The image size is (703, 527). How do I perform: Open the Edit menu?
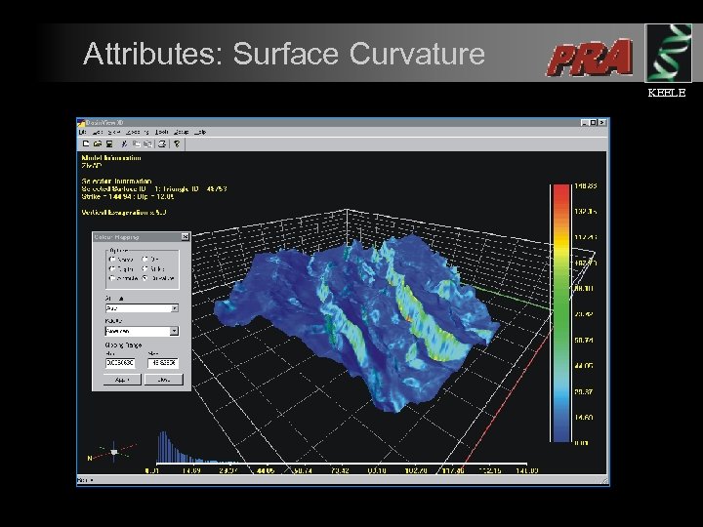click(x=98, y=132)
